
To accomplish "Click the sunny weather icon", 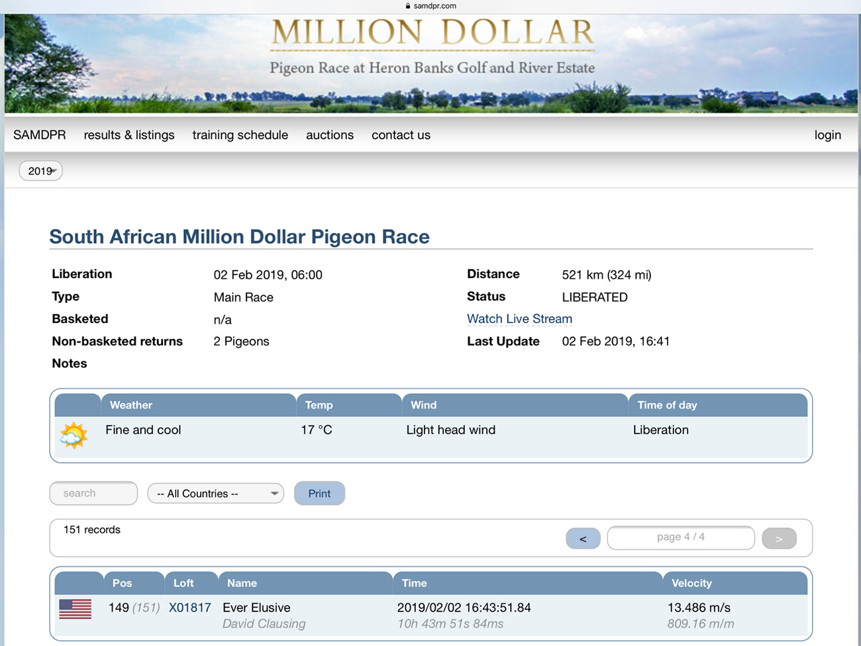I will click(74, 436).
